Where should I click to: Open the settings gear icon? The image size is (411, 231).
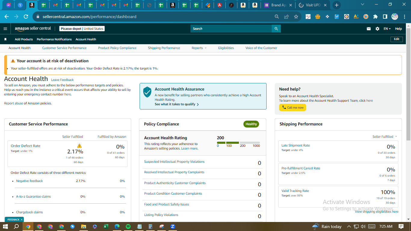tap(377, 29)
